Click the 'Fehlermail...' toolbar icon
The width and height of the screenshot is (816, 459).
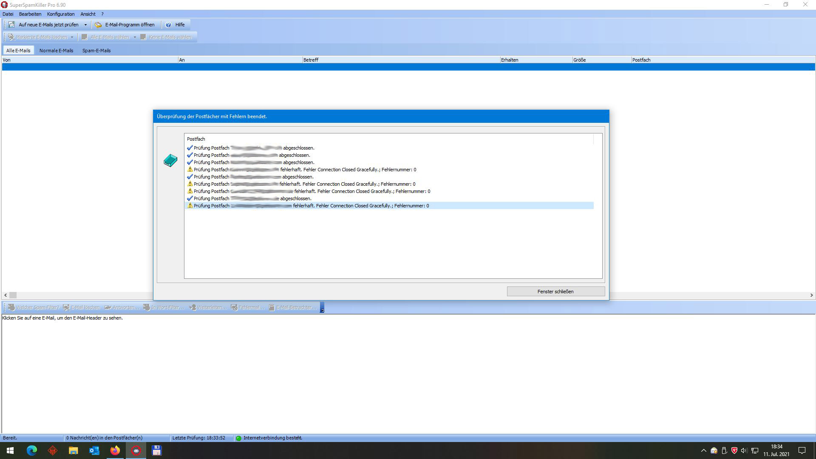[234, 307]
